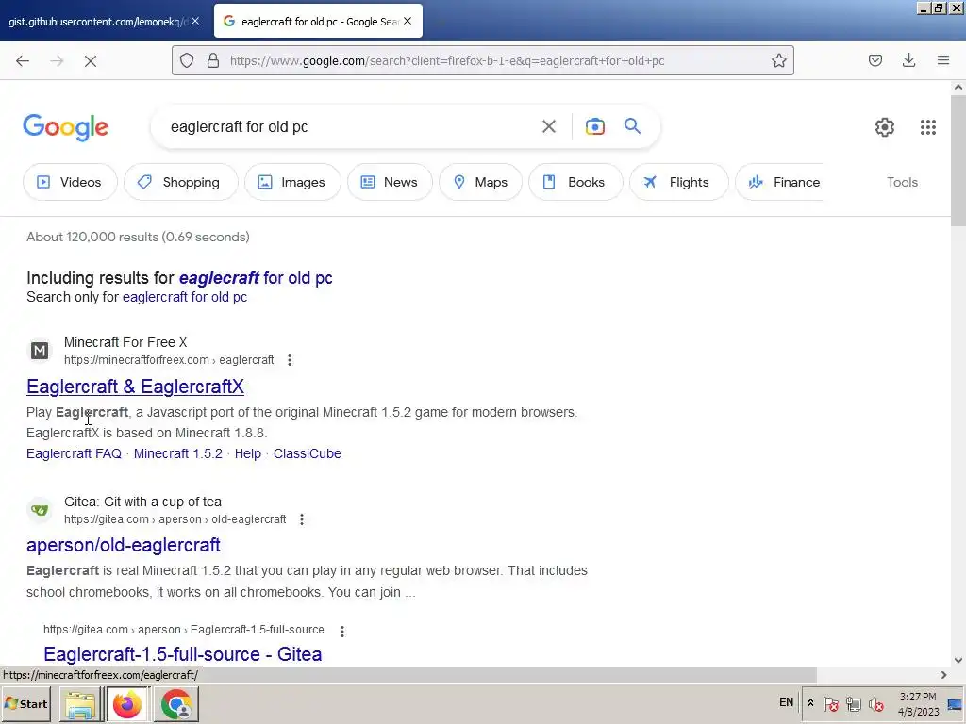The image size is (966, 724).
Task: Stop loading the page with the X button
Action: point(91,61)
